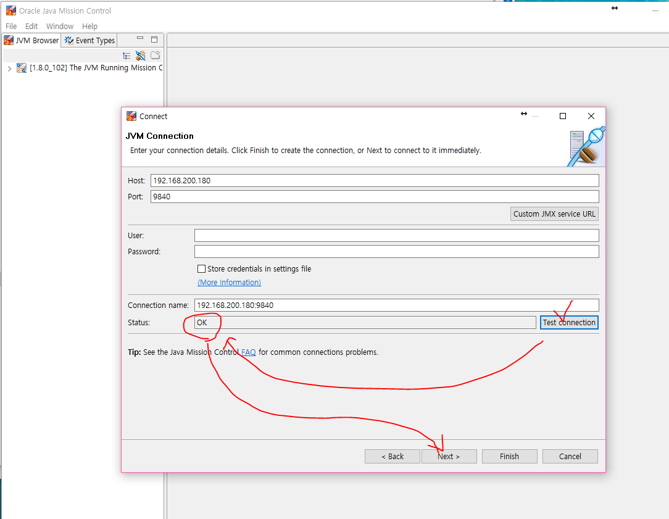Viewport: 669px width, 519px height.
Task: Click Finish to create the connection
Action: tap(509, 456)
